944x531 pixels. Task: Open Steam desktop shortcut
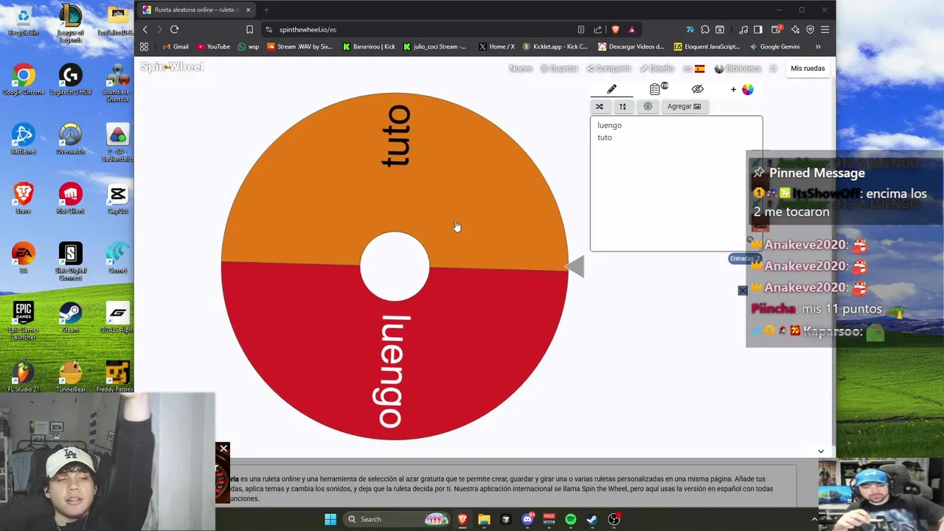(x=70, y=317)
